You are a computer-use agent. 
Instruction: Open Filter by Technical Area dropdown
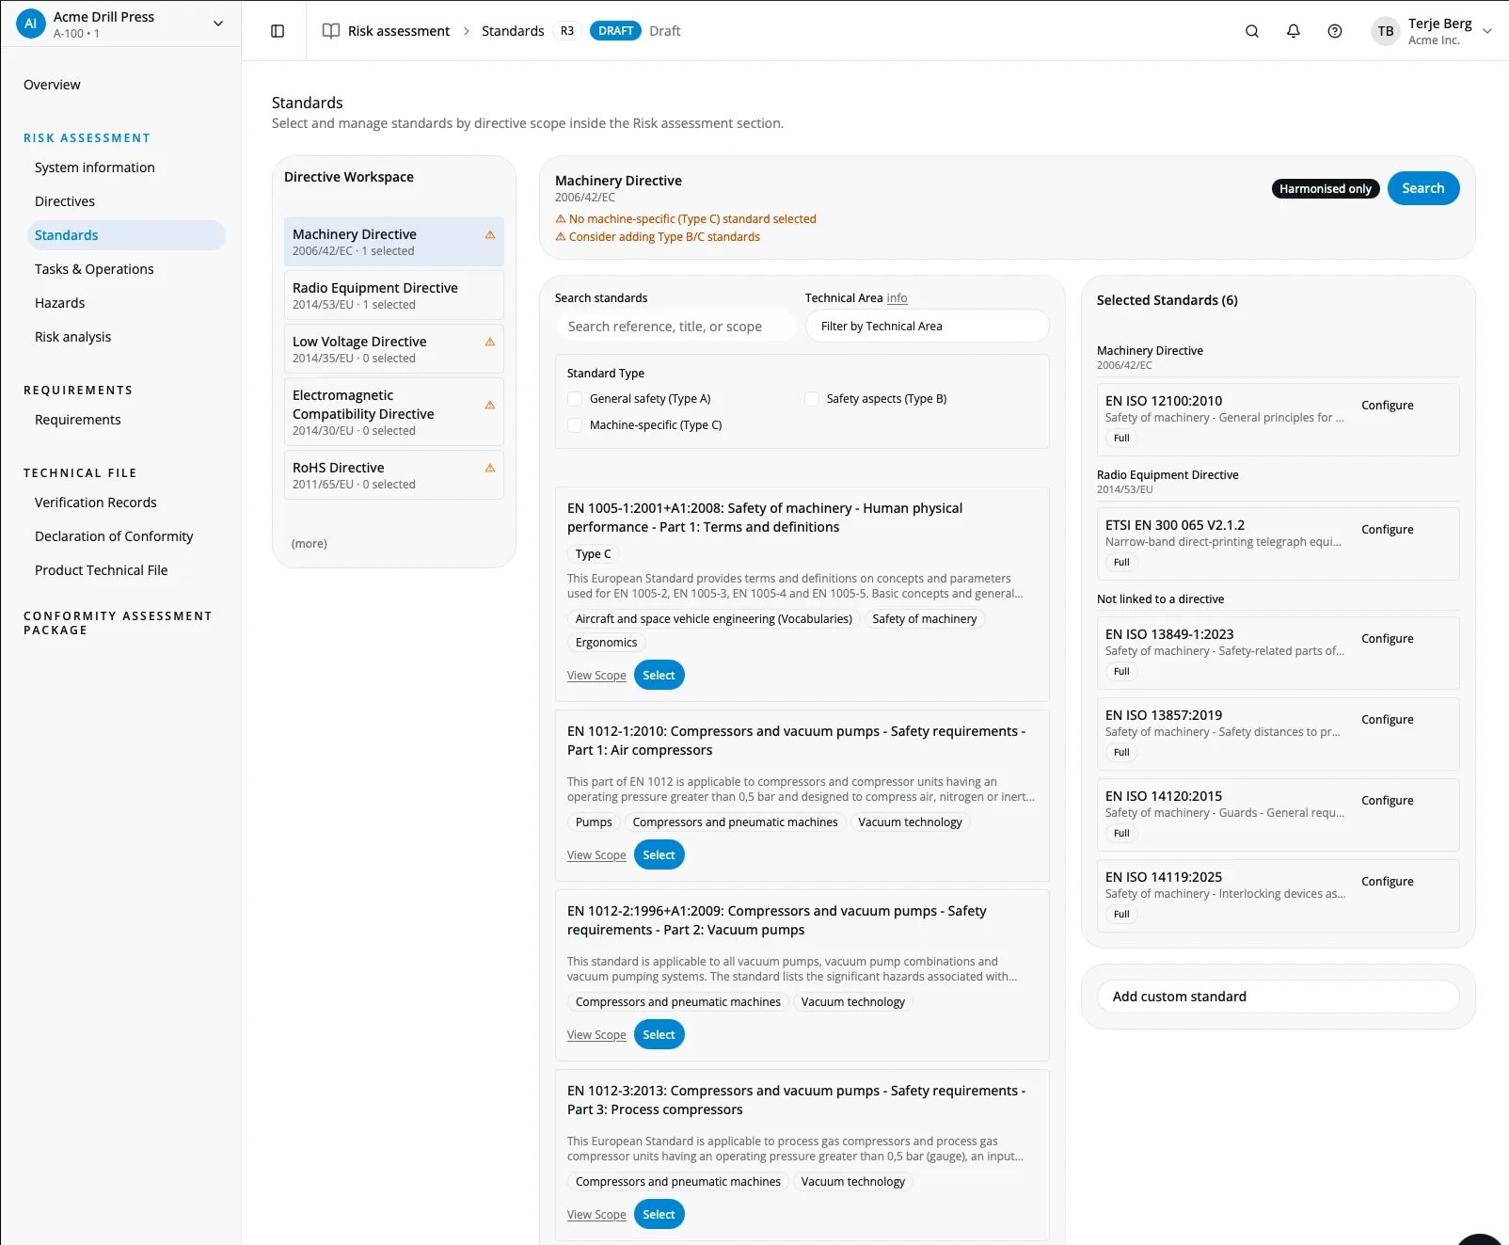tap(928, 327)
